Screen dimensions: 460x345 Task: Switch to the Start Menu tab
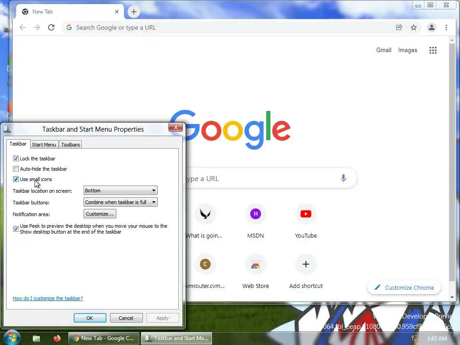pos(44,145)
